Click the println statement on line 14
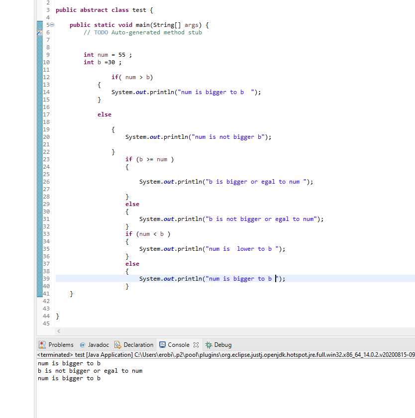The width and height of the screenshot is (415, 418). [x=186, y=92]
